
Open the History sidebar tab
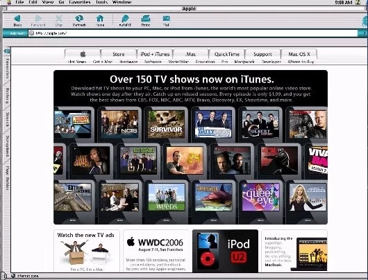pos(7,96)
